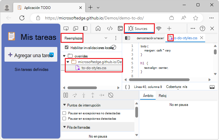219x140 pixels.
Task: Pretty print with the curly braces icon
Action: [127, 87]
